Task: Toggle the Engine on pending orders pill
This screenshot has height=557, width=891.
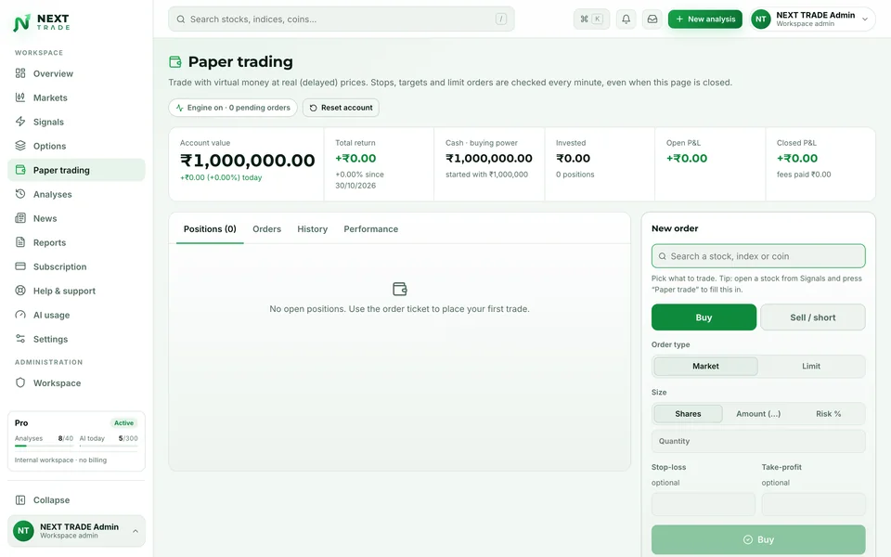Action: [x=233, y=108]
